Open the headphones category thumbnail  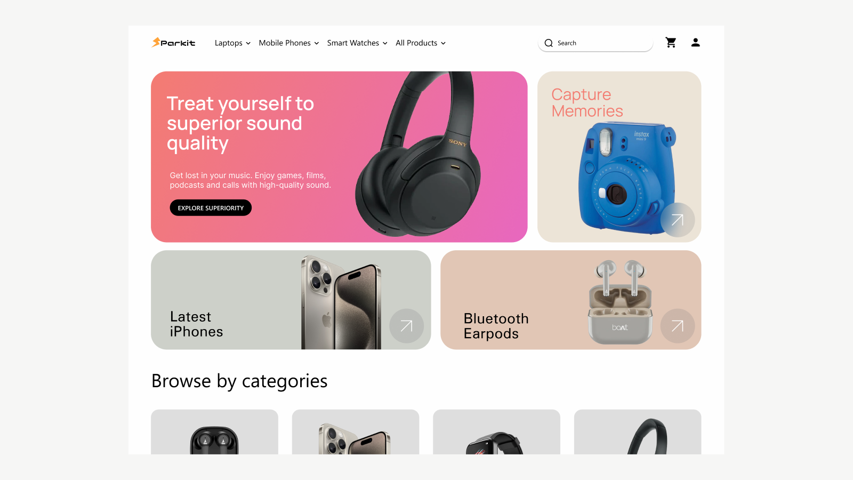pyautogui.click(x=638, y=432)
